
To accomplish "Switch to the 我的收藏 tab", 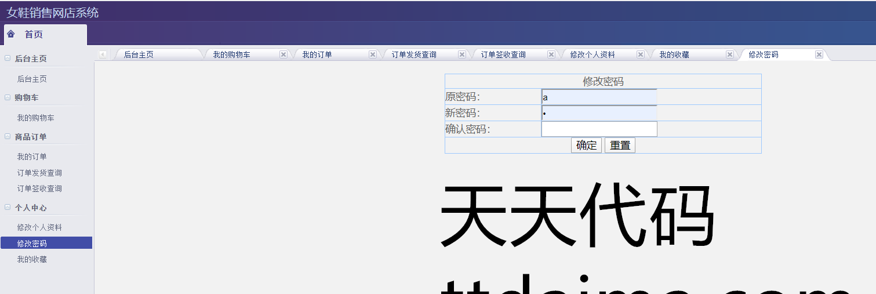I will pyautogui.click(x=674, y=55).
